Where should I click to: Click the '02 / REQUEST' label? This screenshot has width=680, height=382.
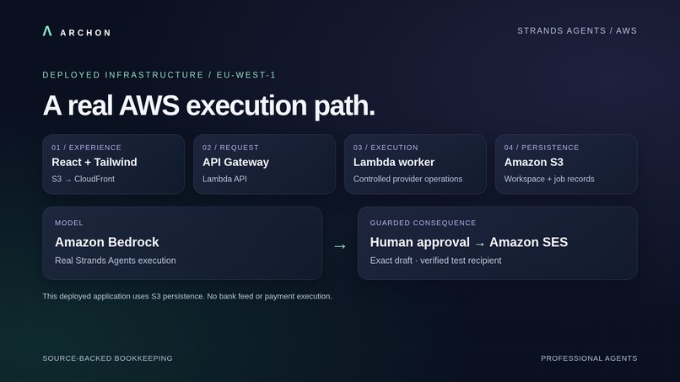(x=230, y=148)
